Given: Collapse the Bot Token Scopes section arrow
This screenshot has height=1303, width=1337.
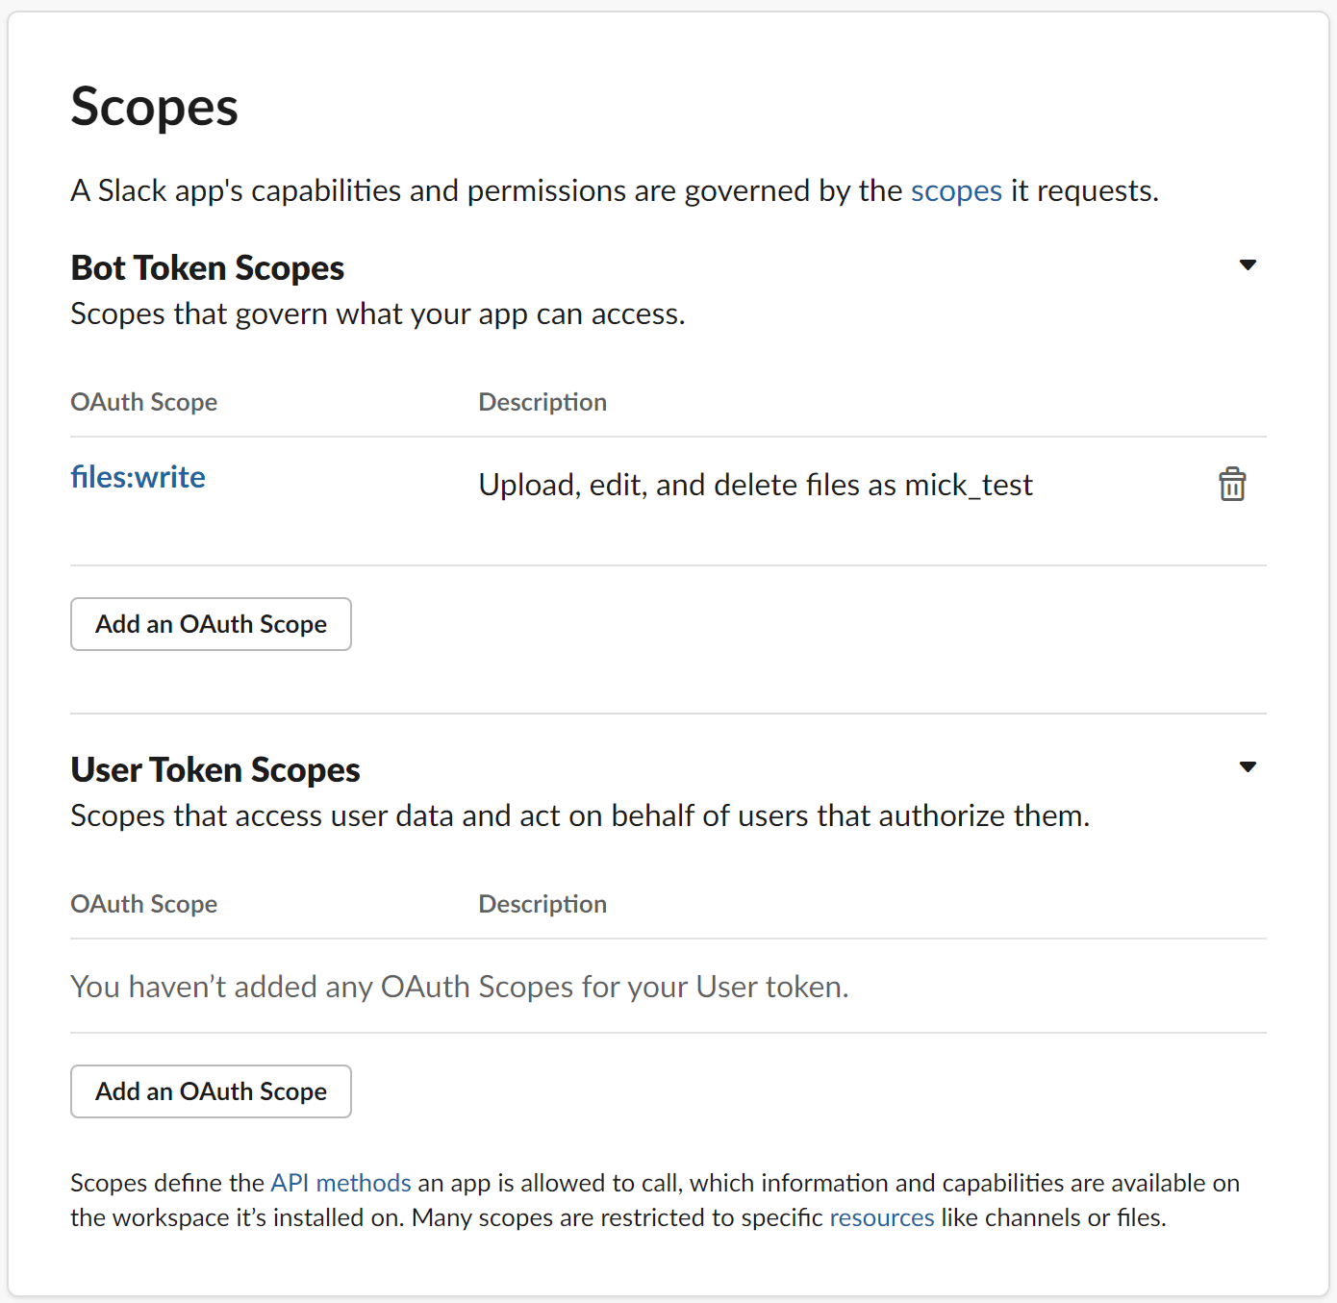Looking at the screenshot, I should coord(1248,265).
